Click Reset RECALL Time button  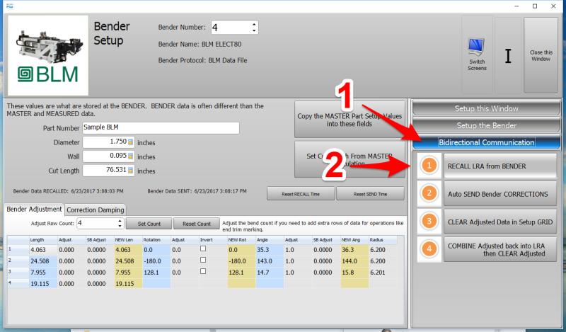click(x=301, y=194)
